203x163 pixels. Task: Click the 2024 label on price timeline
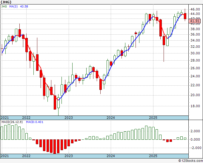(x=111, y=118)
